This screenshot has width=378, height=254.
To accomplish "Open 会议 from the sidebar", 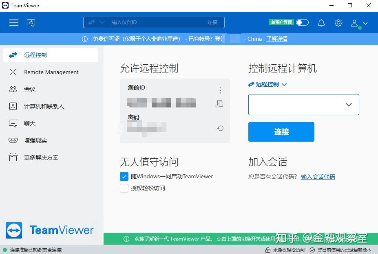I will 13,89.
